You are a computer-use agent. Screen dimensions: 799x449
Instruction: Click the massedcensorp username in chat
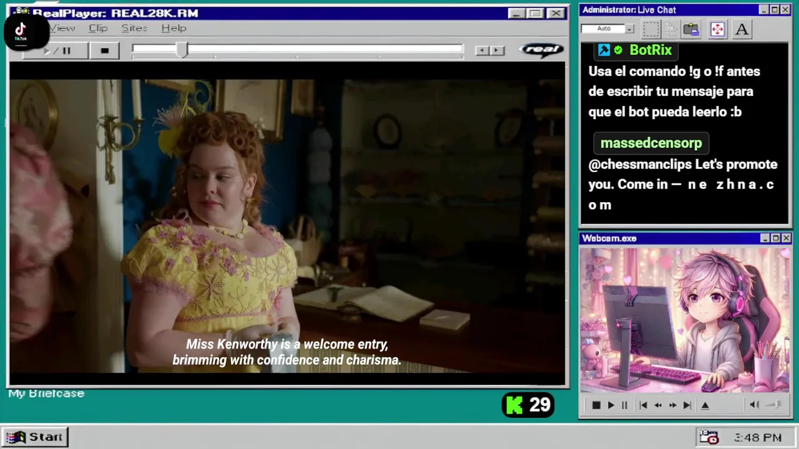coord(651,143)
